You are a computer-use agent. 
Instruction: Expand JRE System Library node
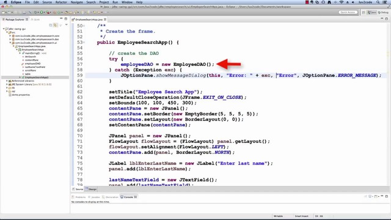7,84
